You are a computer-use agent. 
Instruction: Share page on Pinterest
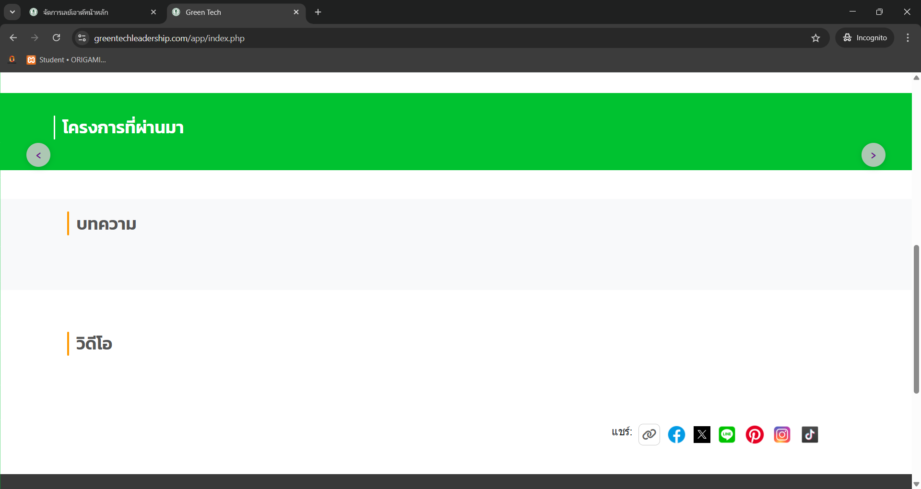(755, 434)
